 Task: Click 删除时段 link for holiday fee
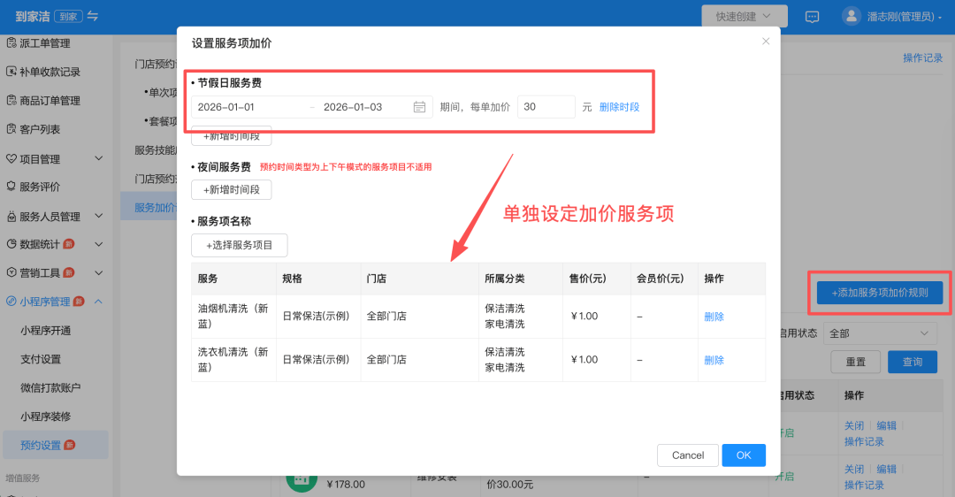[619, 107]
